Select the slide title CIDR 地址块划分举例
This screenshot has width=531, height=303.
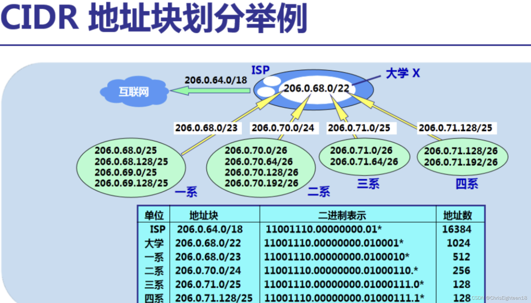click(x=154, y=17)
